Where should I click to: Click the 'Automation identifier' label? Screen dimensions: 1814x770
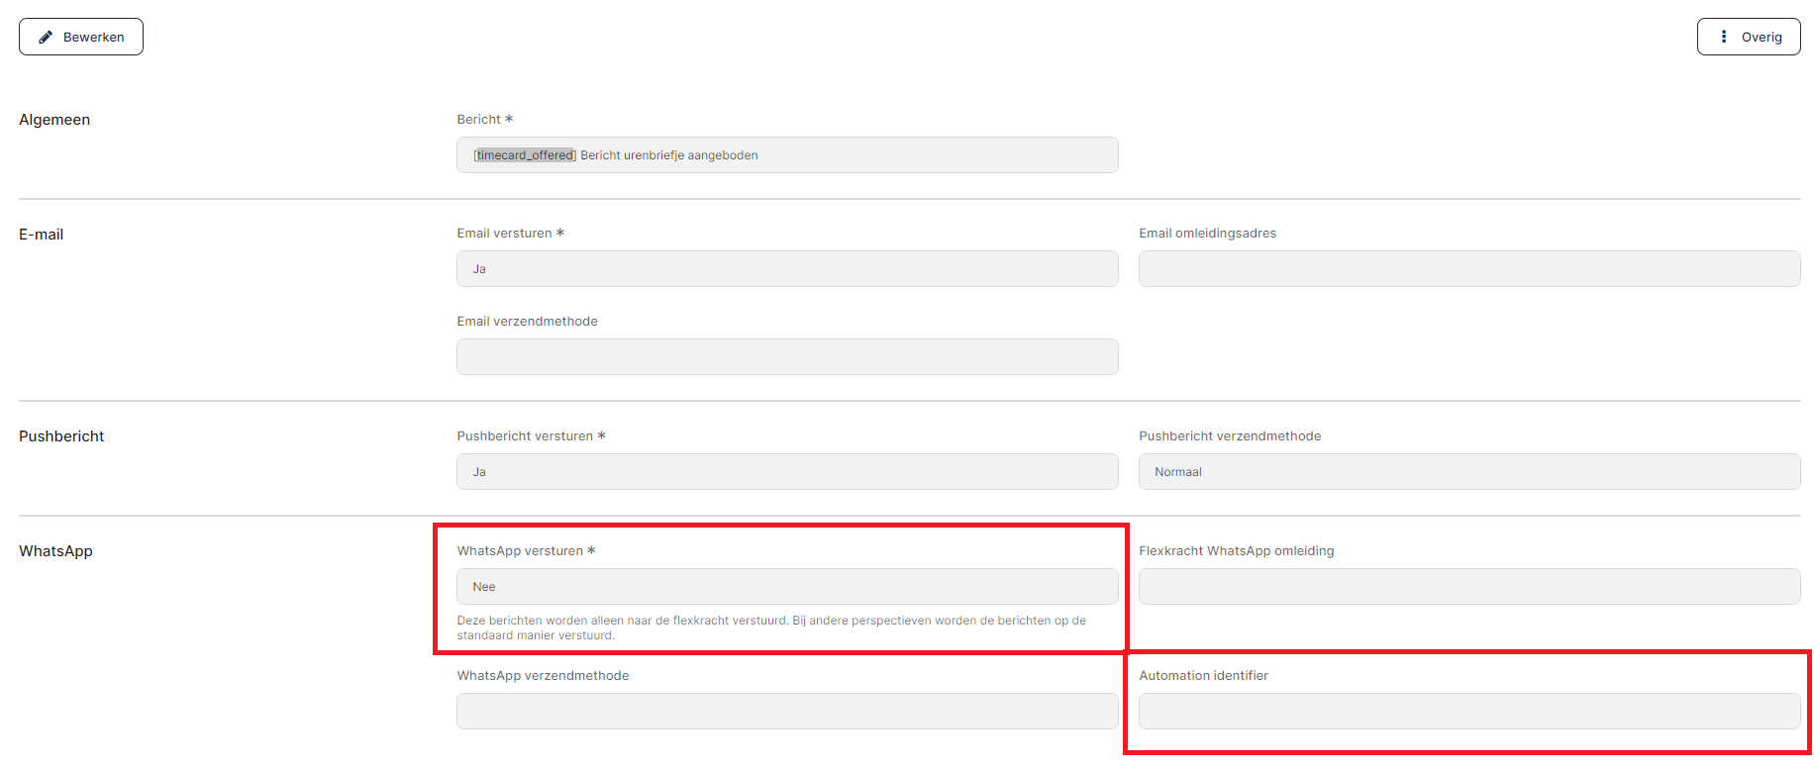tap(1204, 676)
